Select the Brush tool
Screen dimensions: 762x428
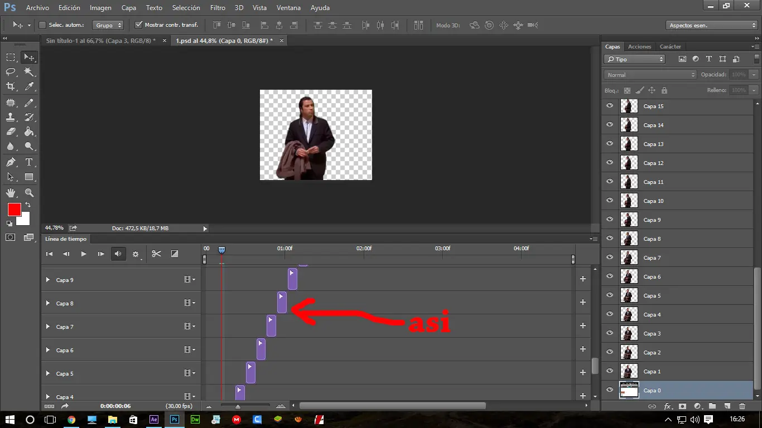tap(29, 103)
